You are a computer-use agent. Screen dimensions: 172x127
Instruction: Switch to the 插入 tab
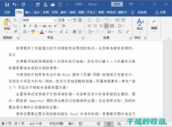click(x=28, y=12)
